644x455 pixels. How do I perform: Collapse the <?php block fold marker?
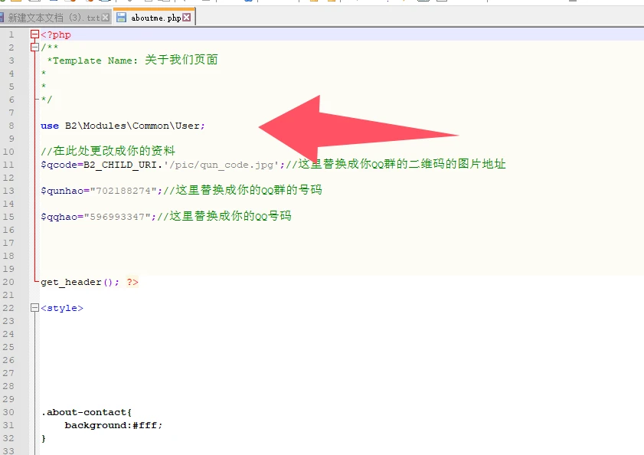(x=34, y=34)
